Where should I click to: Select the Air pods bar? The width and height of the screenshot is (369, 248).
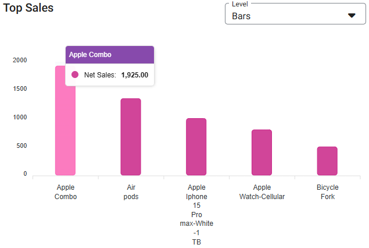tap(131, 137)
